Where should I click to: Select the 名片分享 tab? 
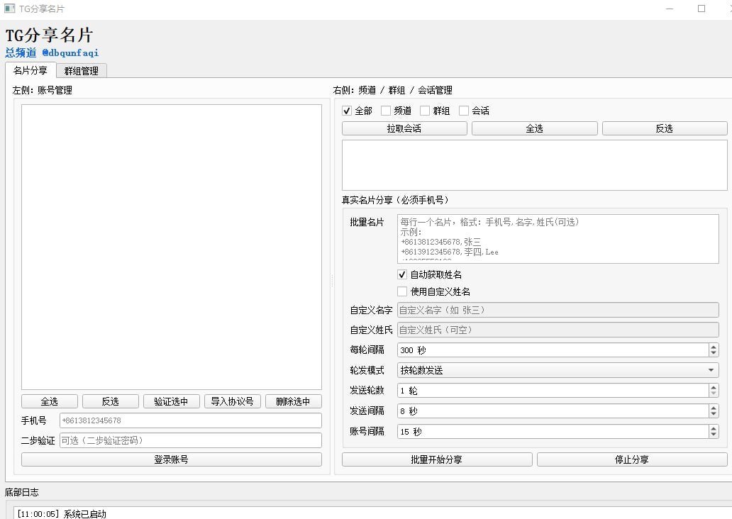(x=30, y=70)
